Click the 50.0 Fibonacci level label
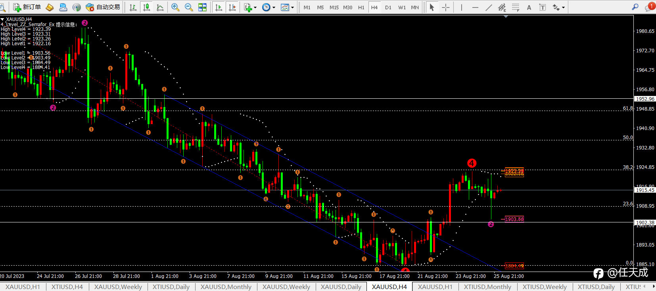Image resolution: width=656 pixels, height=291 pixels. pyautogui.click(x=628, y=138)
